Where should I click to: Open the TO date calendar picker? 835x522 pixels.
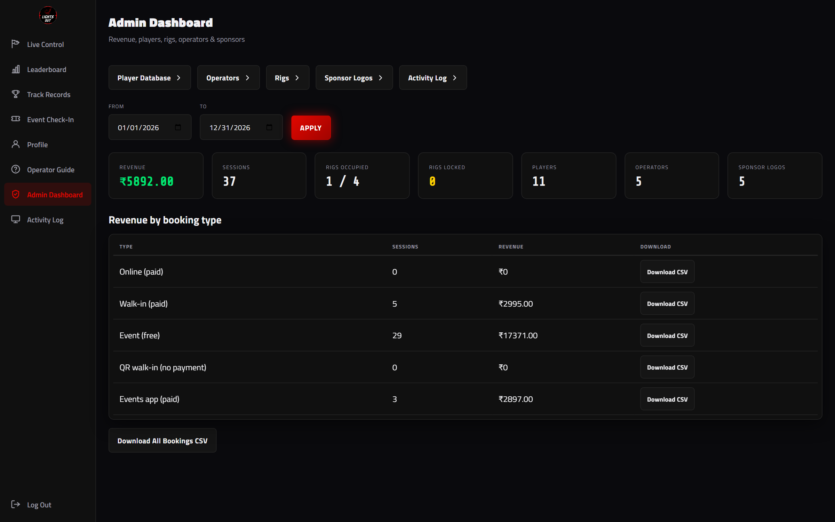269,127
